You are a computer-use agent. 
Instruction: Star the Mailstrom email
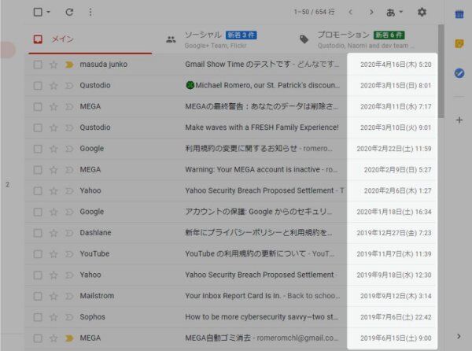click(53, 296)
